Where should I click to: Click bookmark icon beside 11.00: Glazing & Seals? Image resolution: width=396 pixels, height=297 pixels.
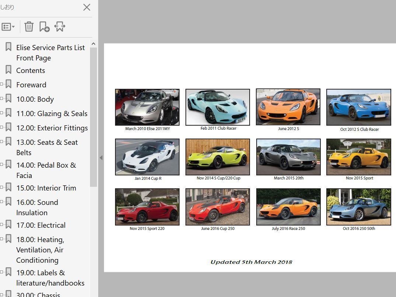pos(8,112)
